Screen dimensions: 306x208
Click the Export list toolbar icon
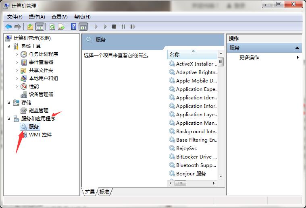[x=61, y=27]
